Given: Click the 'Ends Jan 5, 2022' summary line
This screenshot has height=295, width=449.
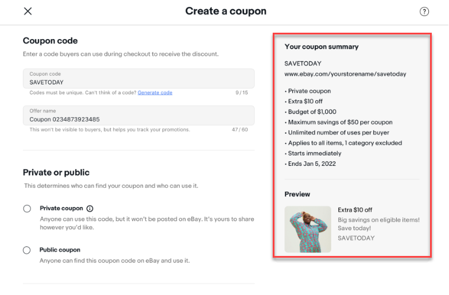Looking at the screenshot, I should click(310, 164).
